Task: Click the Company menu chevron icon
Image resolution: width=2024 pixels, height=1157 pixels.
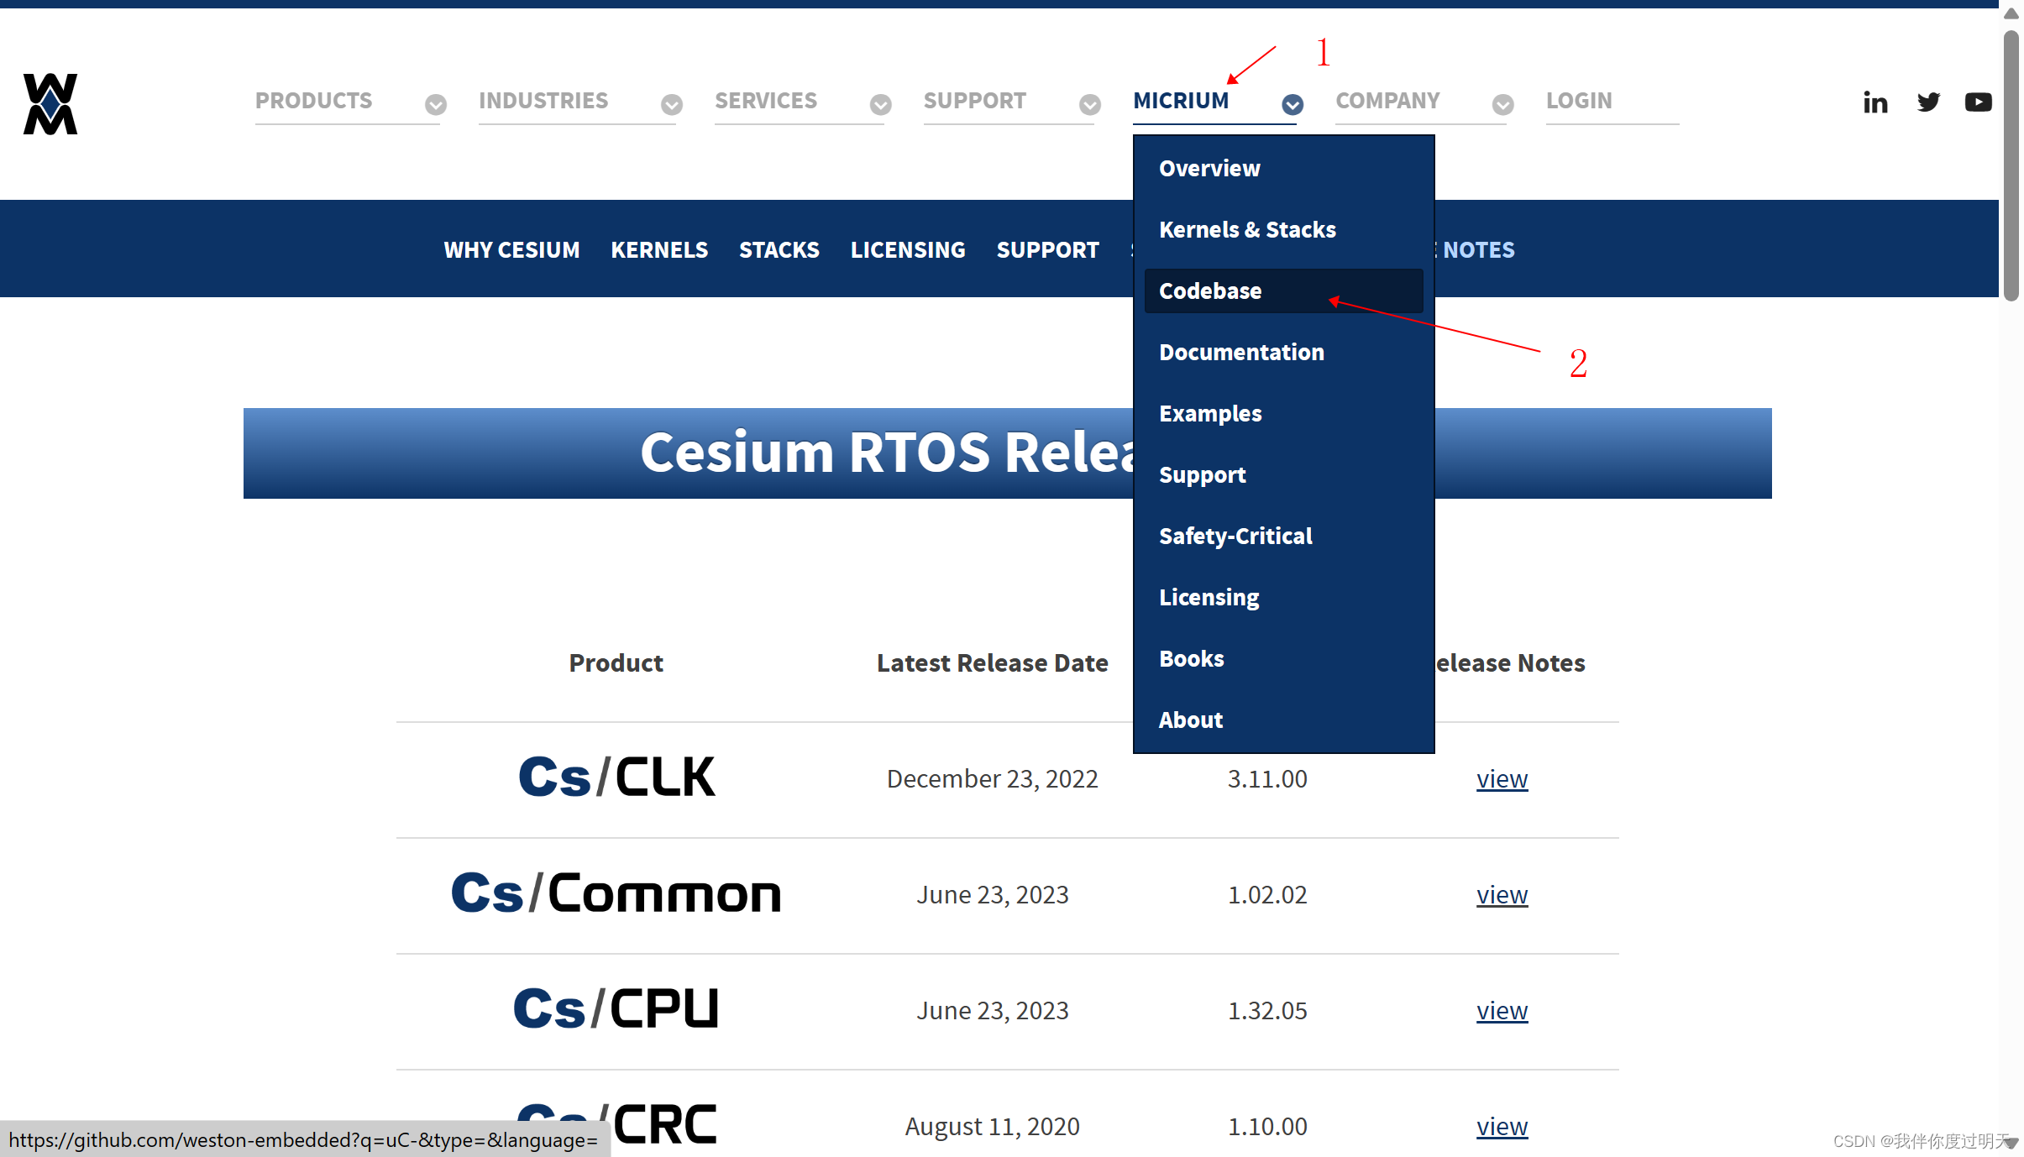Action: tap(1502, 105)
